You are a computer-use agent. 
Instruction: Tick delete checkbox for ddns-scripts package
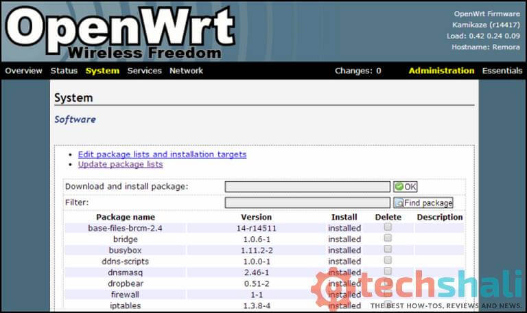388,260
